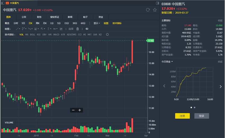
Task: Expand the text tool dropdown arrow
Action: [57, 29]
